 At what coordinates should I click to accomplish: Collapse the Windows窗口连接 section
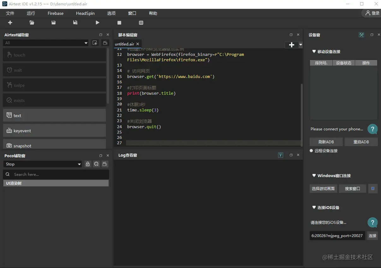click(x=314, y=176)
